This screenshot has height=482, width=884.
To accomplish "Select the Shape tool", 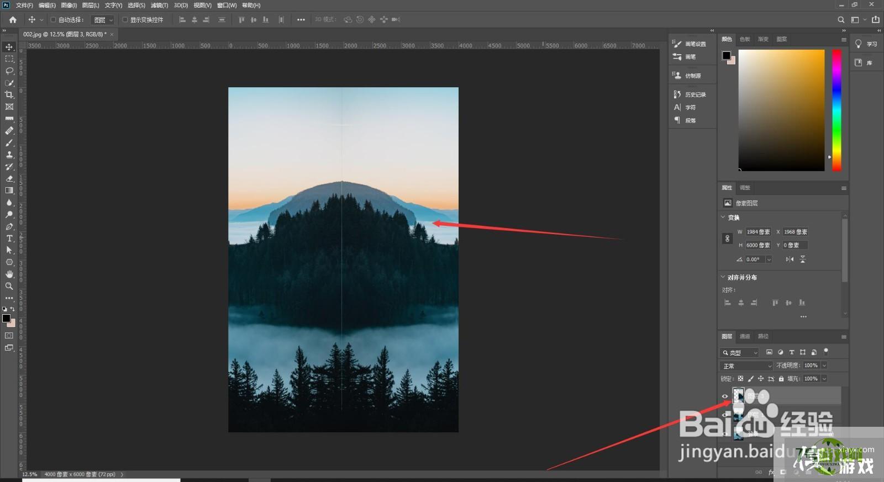I will click(x=9, y=262).
